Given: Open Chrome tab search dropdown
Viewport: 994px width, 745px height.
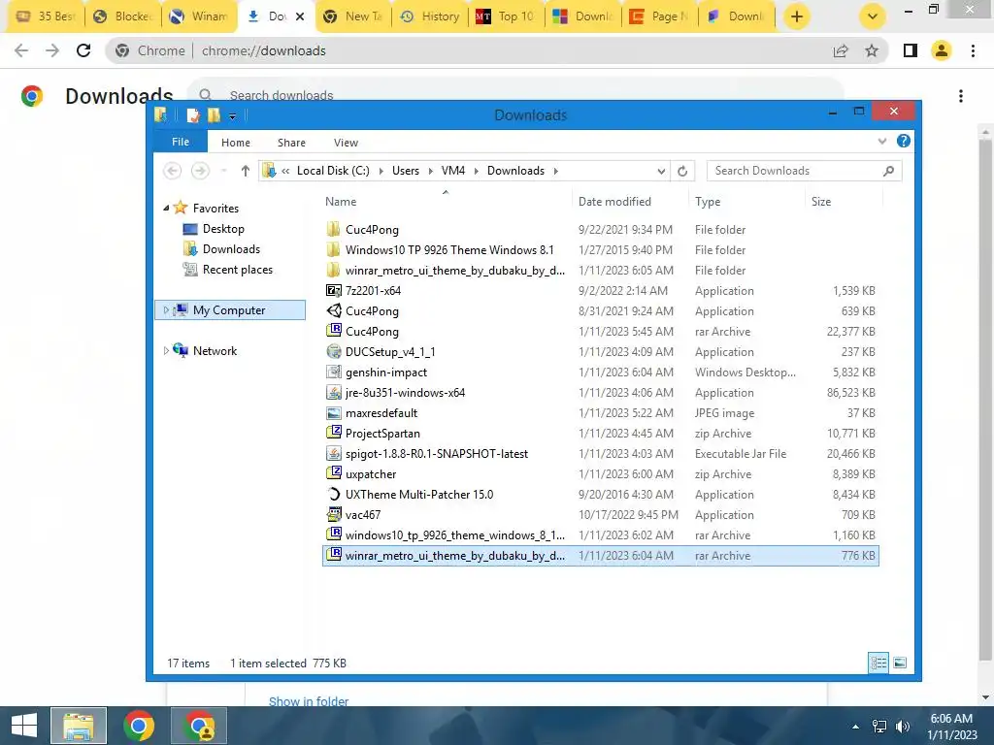Looking at the screenshot, I should [873, 16].
